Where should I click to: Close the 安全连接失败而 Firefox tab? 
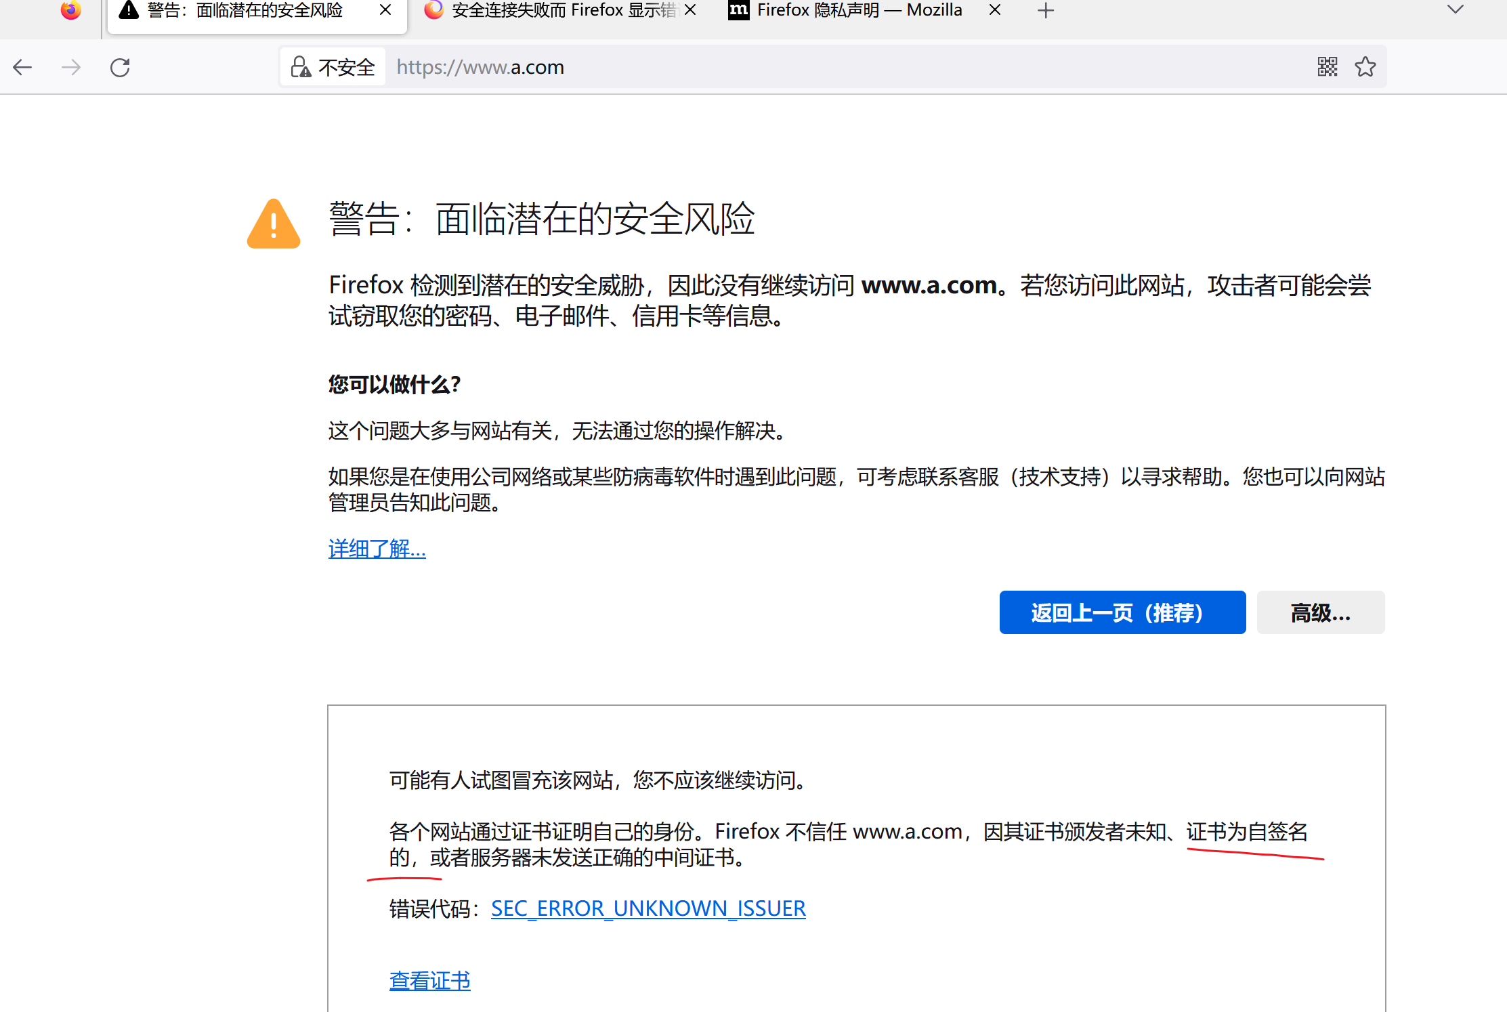[x=690, y=10]
